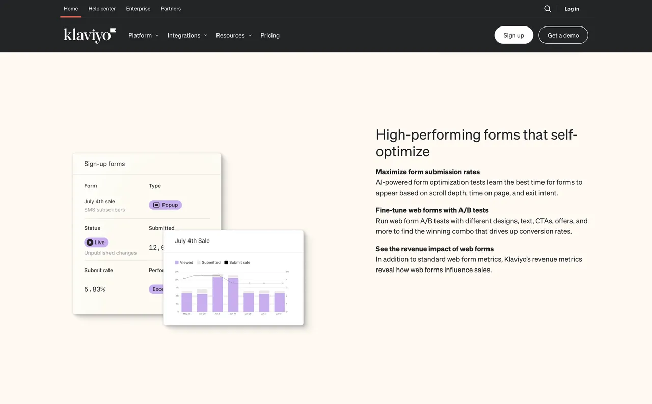Click the Get a demo button
Screen dimensions: 652x404
click(x=563, y=35)
